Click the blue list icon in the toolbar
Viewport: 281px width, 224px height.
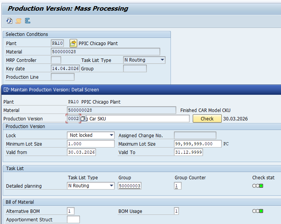[x=28, y=21]
